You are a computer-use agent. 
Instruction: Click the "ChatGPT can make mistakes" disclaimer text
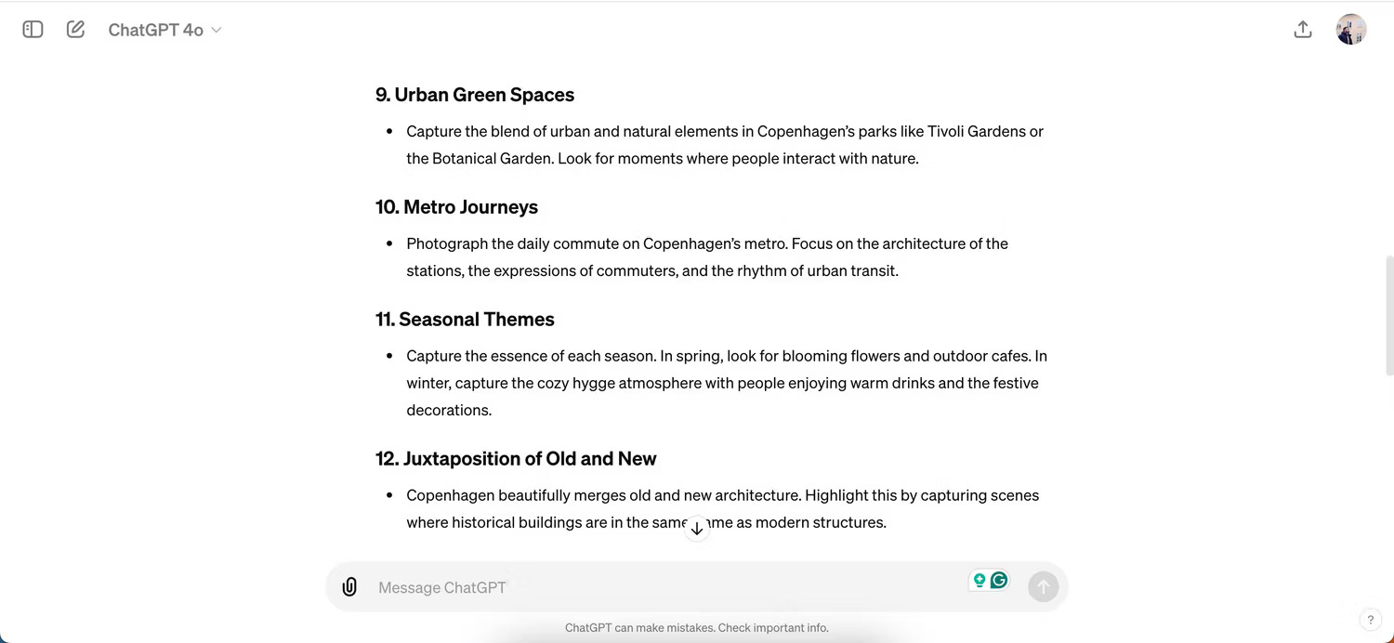point(696,628)
